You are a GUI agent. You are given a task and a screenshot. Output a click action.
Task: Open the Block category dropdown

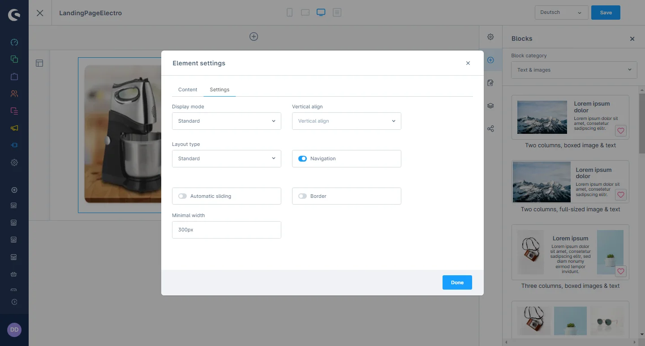pyautogui.click(x=574, y=70)
